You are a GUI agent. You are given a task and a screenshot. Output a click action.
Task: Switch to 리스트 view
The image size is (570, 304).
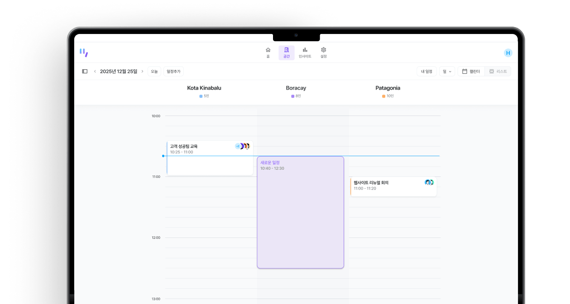coord(498,71)
